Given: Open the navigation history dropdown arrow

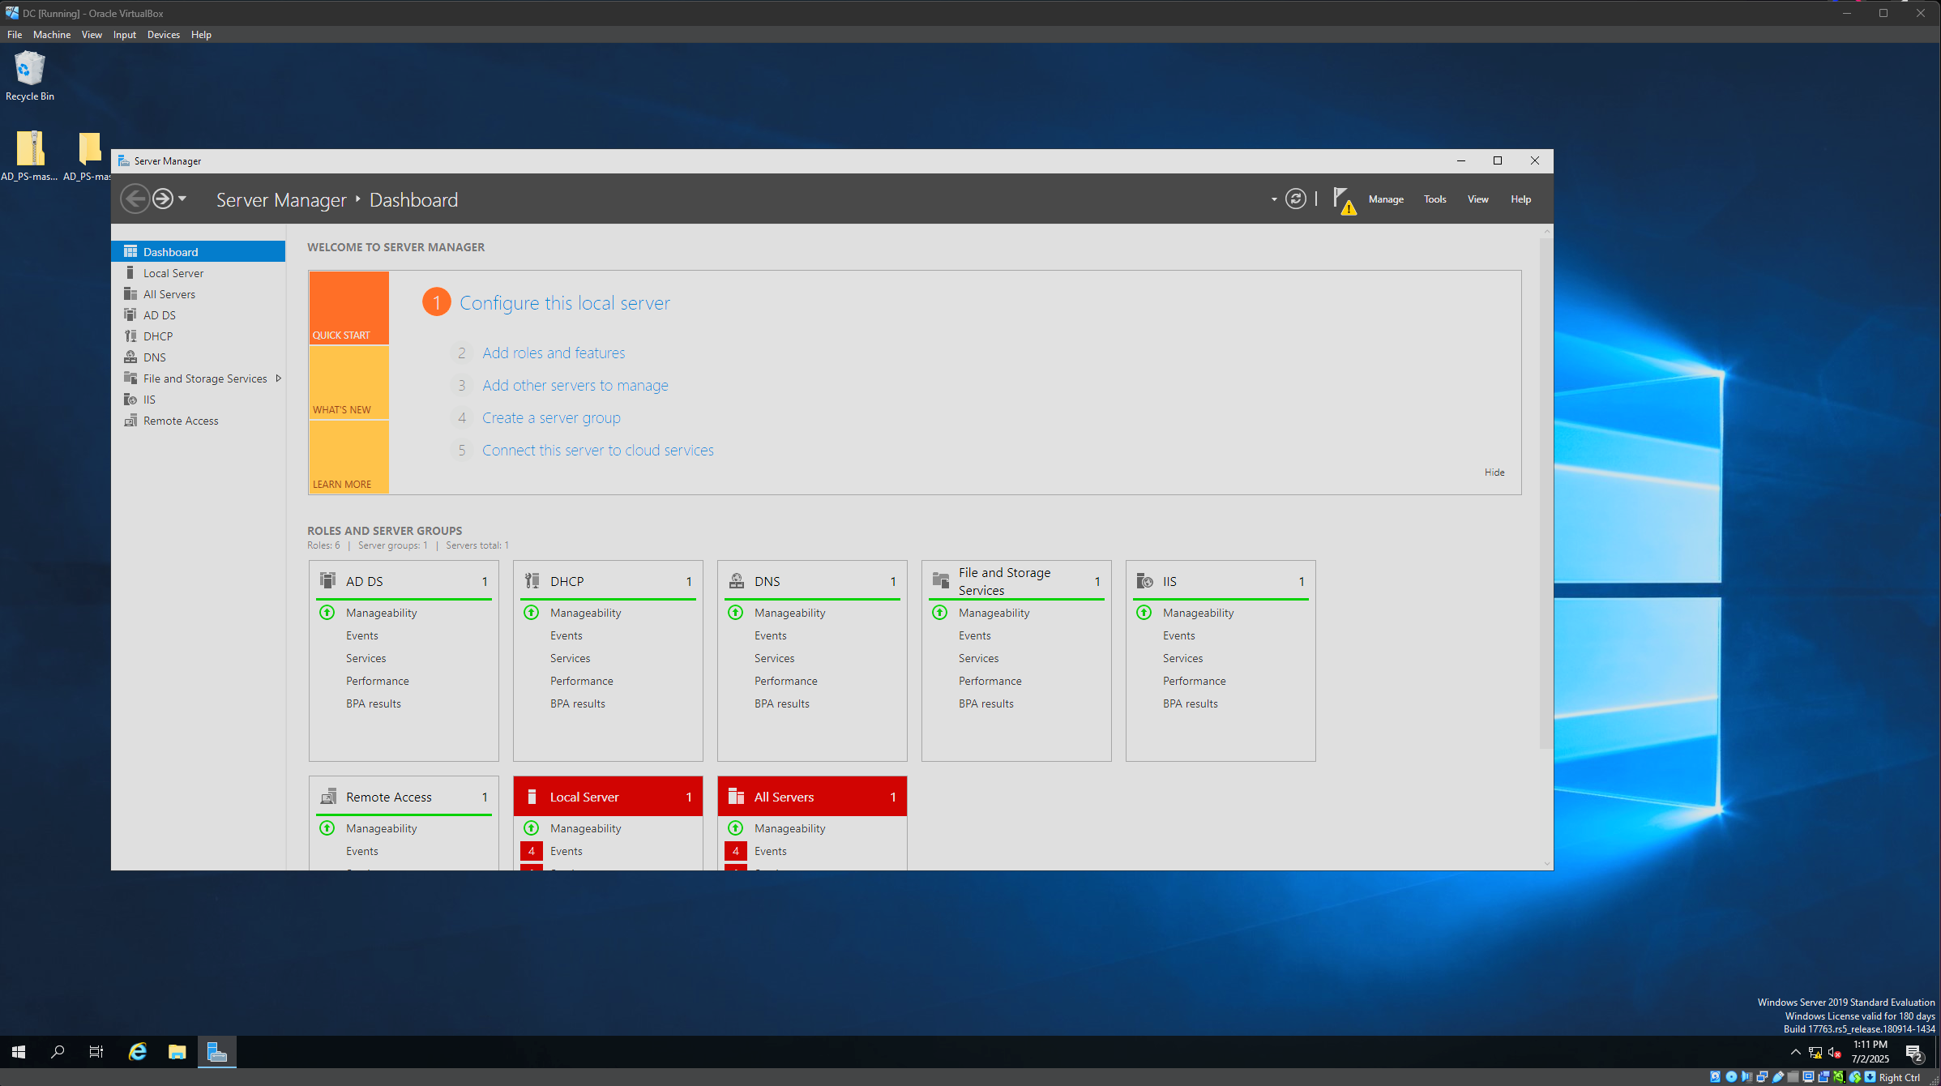Looking at the screenshot, I should 182,199.
